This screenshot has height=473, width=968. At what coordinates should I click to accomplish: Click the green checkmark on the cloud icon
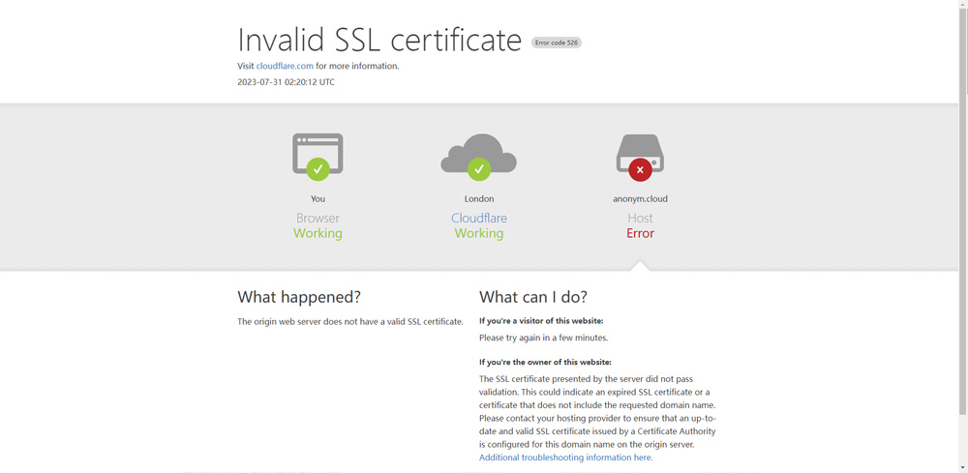[479, 169]
